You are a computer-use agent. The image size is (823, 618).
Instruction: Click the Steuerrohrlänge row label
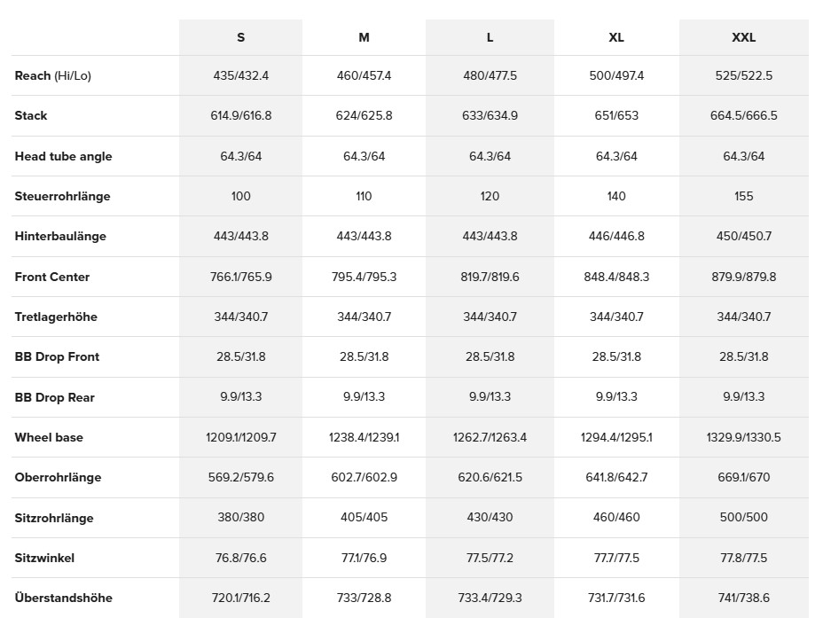(62, 196)
